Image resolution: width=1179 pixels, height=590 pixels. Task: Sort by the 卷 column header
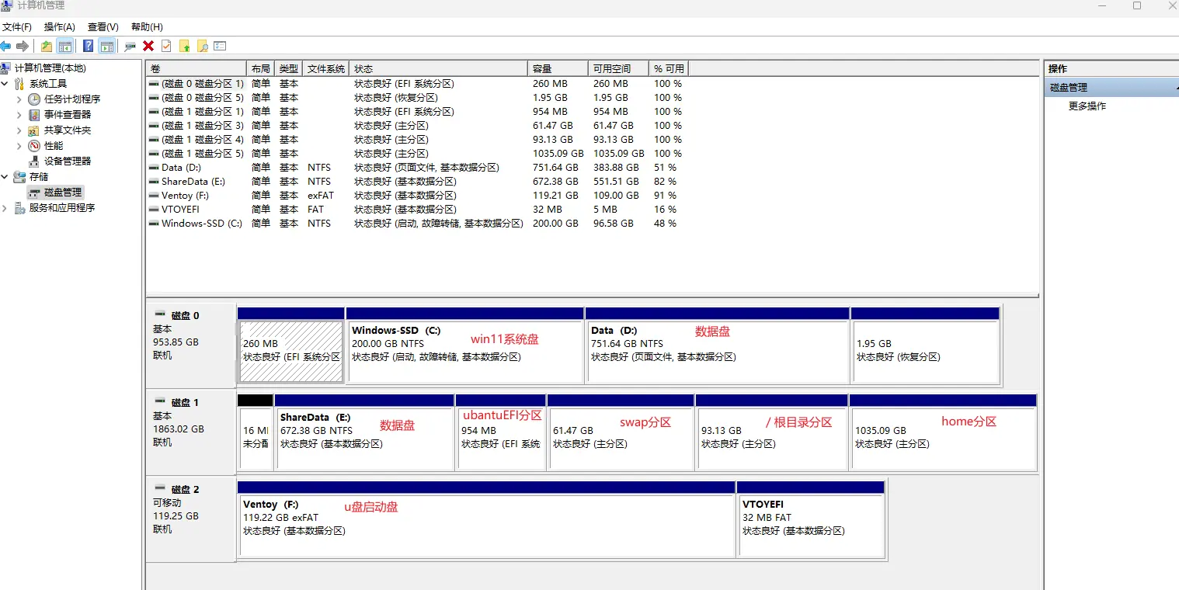point(196,69)
